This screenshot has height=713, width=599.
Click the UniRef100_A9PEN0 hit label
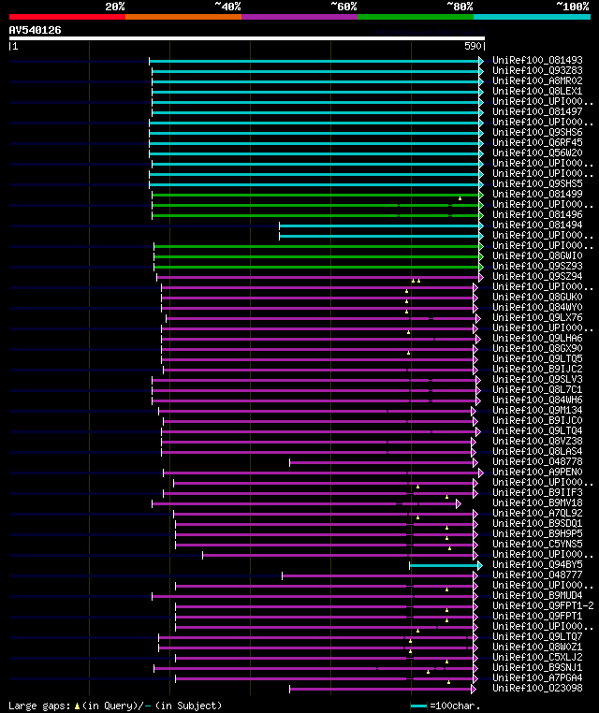tap(537, 472)
